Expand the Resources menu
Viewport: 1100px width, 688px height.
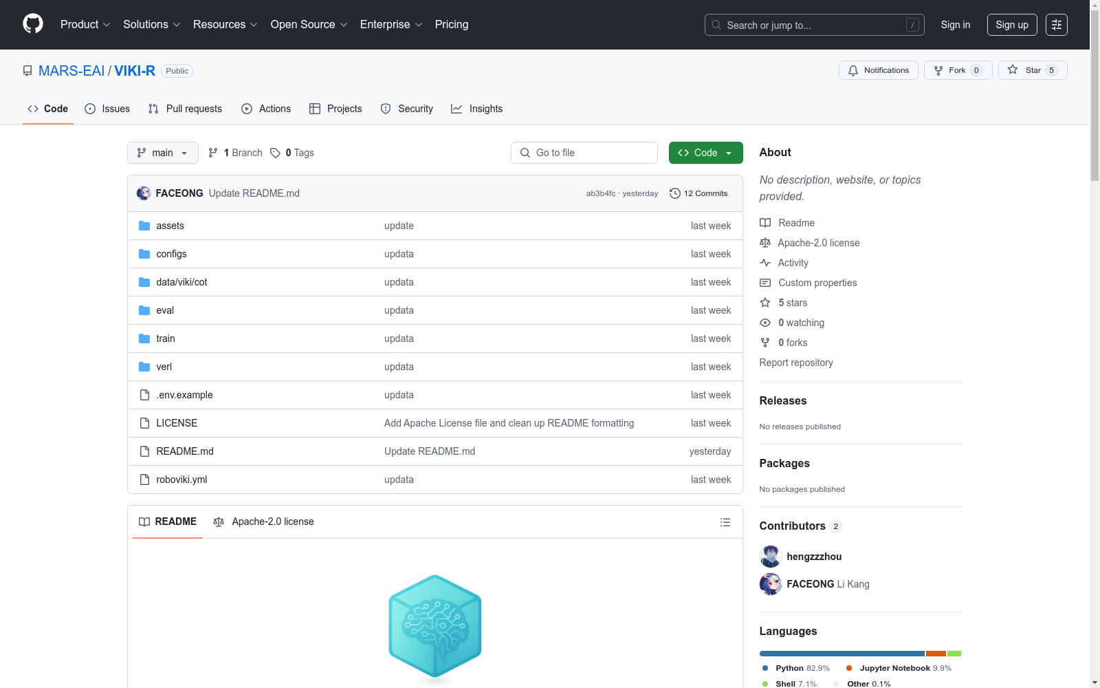point(225,25)
